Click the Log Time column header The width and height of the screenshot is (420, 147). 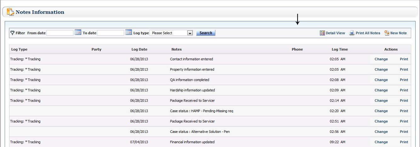tap(340, 49)
